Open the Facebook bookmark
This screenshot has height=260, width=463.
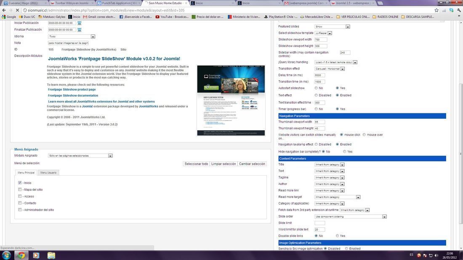[x=136, y=17]
